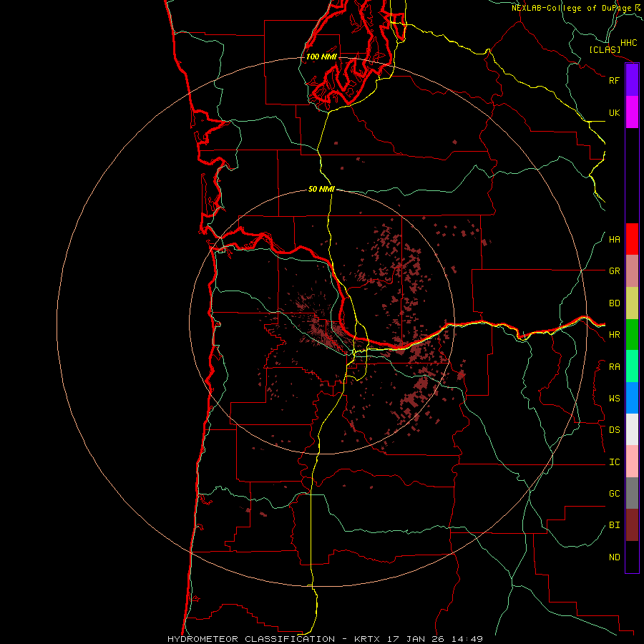
Task: Click the IC legend label
Action: coord(614,462)
